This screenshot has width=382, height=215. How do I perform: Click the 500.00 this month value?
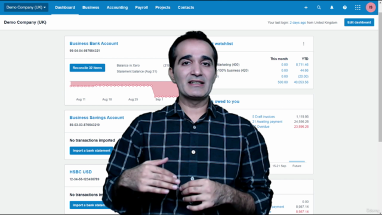(x=282, y=82)
